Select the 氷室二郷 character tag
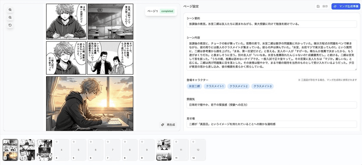Screen dimensions: 362x165 194,86
